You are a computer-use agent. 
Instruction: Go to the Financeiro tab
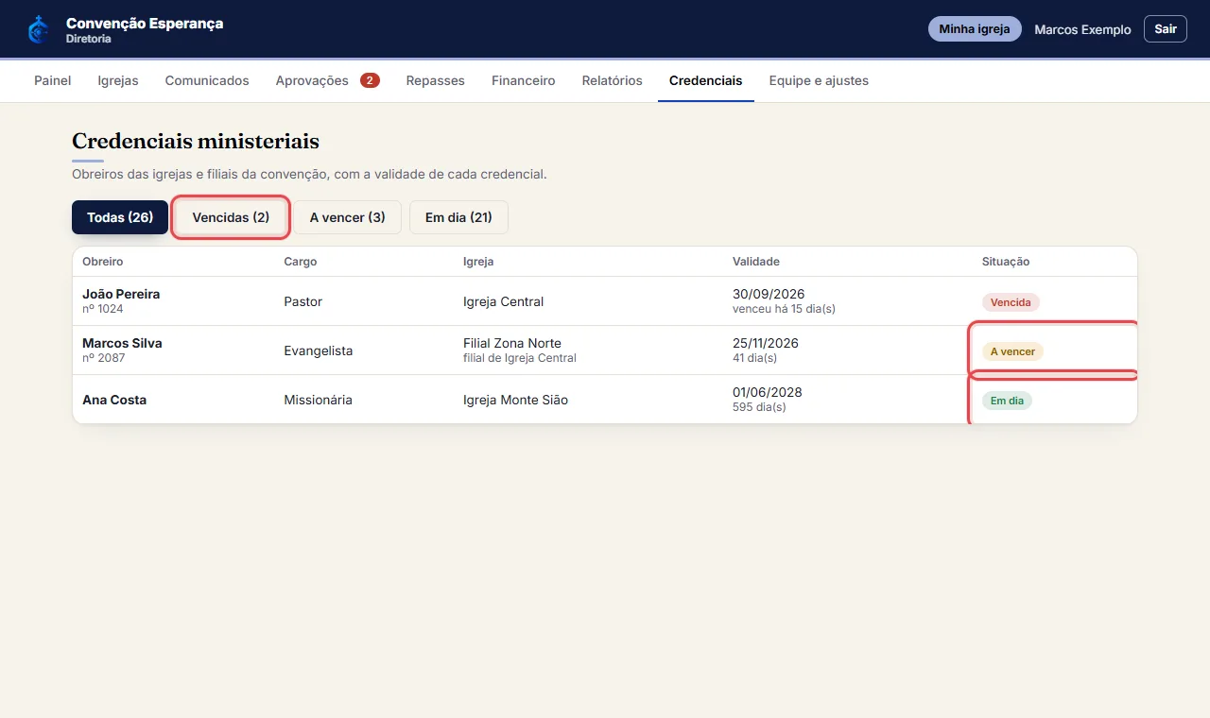[x=524, y=80]
